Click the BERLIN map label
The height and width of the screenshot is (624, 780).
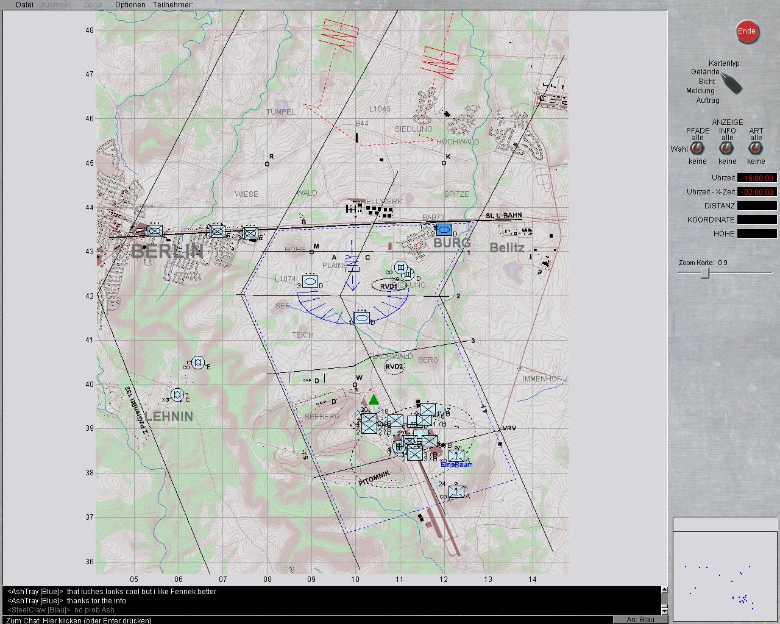coord(168,250)
